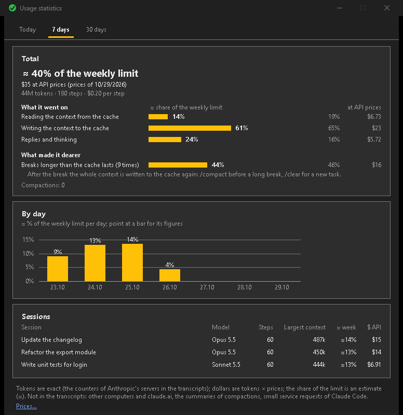403x415 pixels.
Task: Click the Sonnet 5.5 model cell
Action: (x=226, y=365)
